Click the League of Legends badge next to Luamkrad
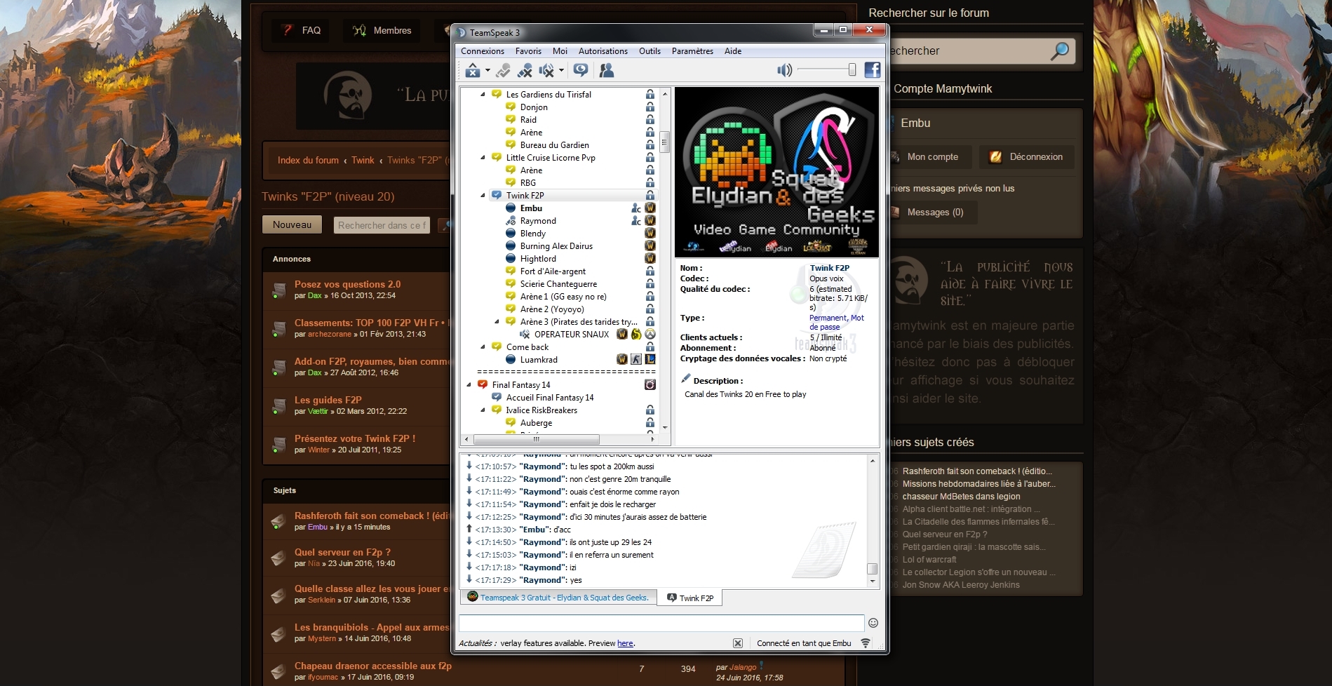Viewport: 1332px width, 686px height. tap(650, 360)
